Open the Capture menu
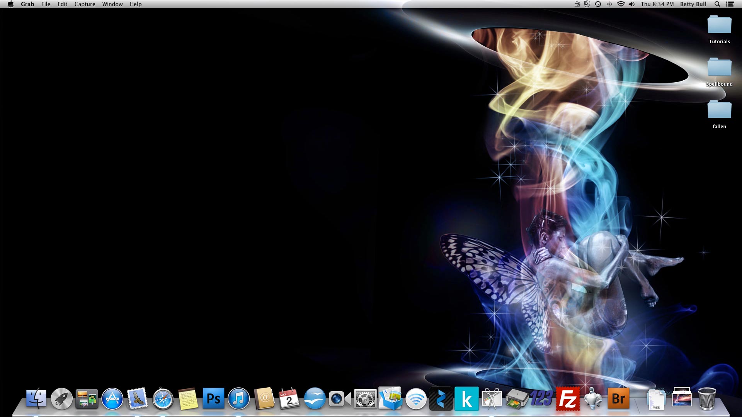742x417 pixels. pos(85,4)
